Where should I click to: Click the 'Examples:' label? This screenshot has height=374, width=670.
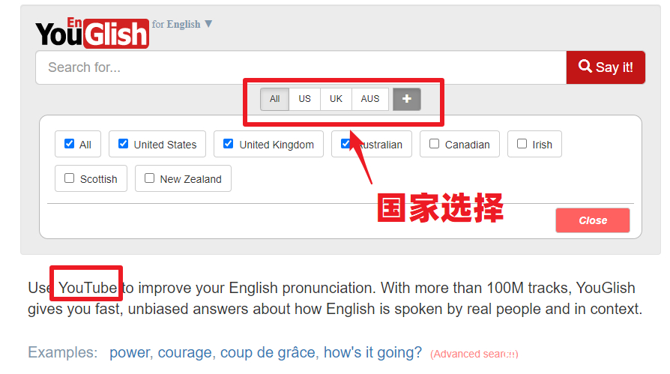coord(63,352)
